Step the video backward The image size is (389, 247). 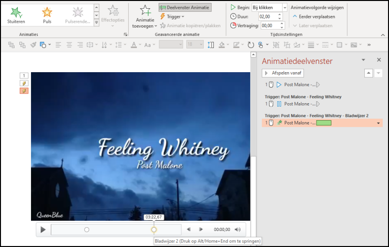tap(189, 230)
